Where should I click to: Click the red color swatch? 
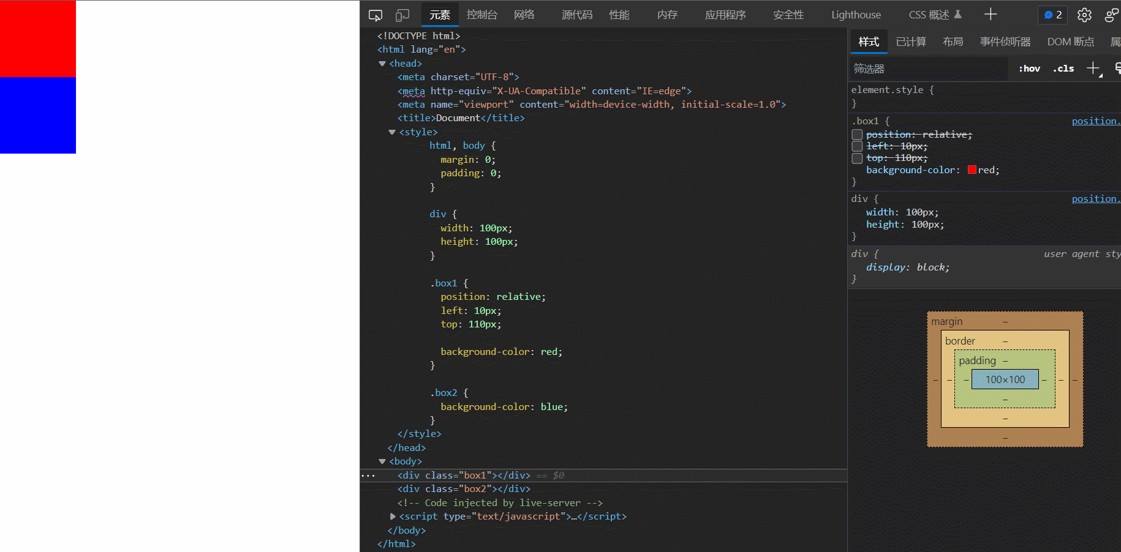pyautogui.click(x=972, y=170)
